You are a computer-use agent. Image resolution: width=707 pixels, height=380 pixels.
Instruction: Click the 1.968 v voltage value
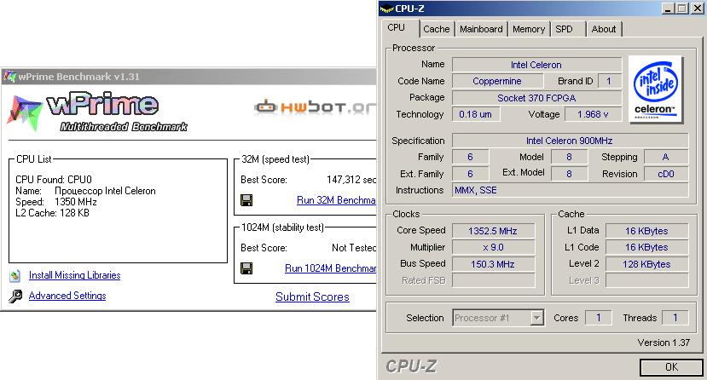click(x=593, y=114)
